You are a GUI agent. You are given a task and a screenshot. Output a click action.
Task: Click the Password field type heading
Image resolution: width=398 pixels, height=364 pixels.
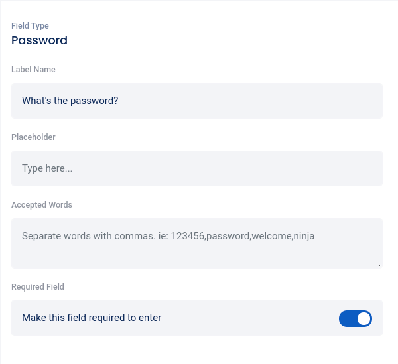click(x=39, y=40)
